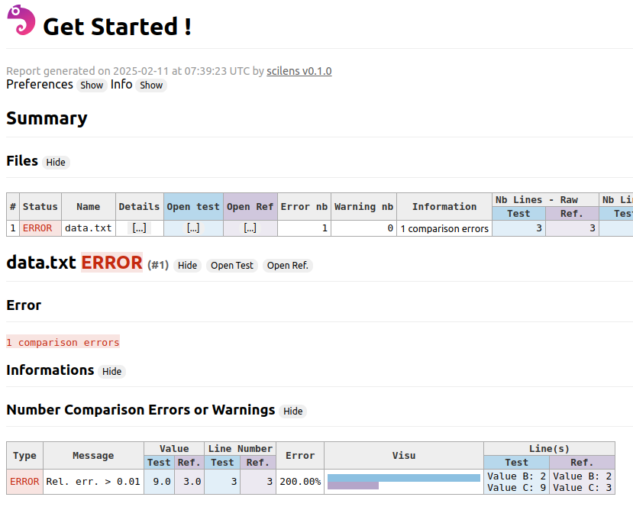This screenshot has height=510, width=633.
Task: Click the Test header under Nb Lines - Raw
Action: pyautogui.click(x=518, y=213)
